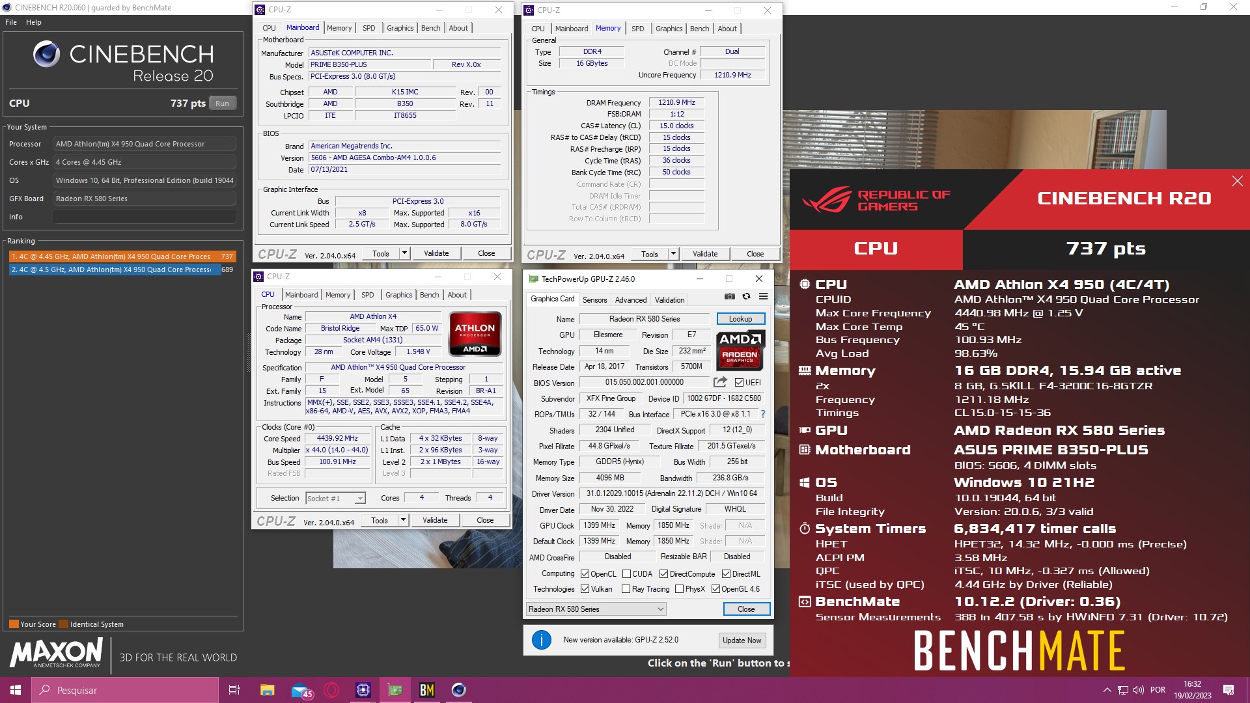
Task: Toggle the DirectML checkbox
Action: (x=726, y=574)
